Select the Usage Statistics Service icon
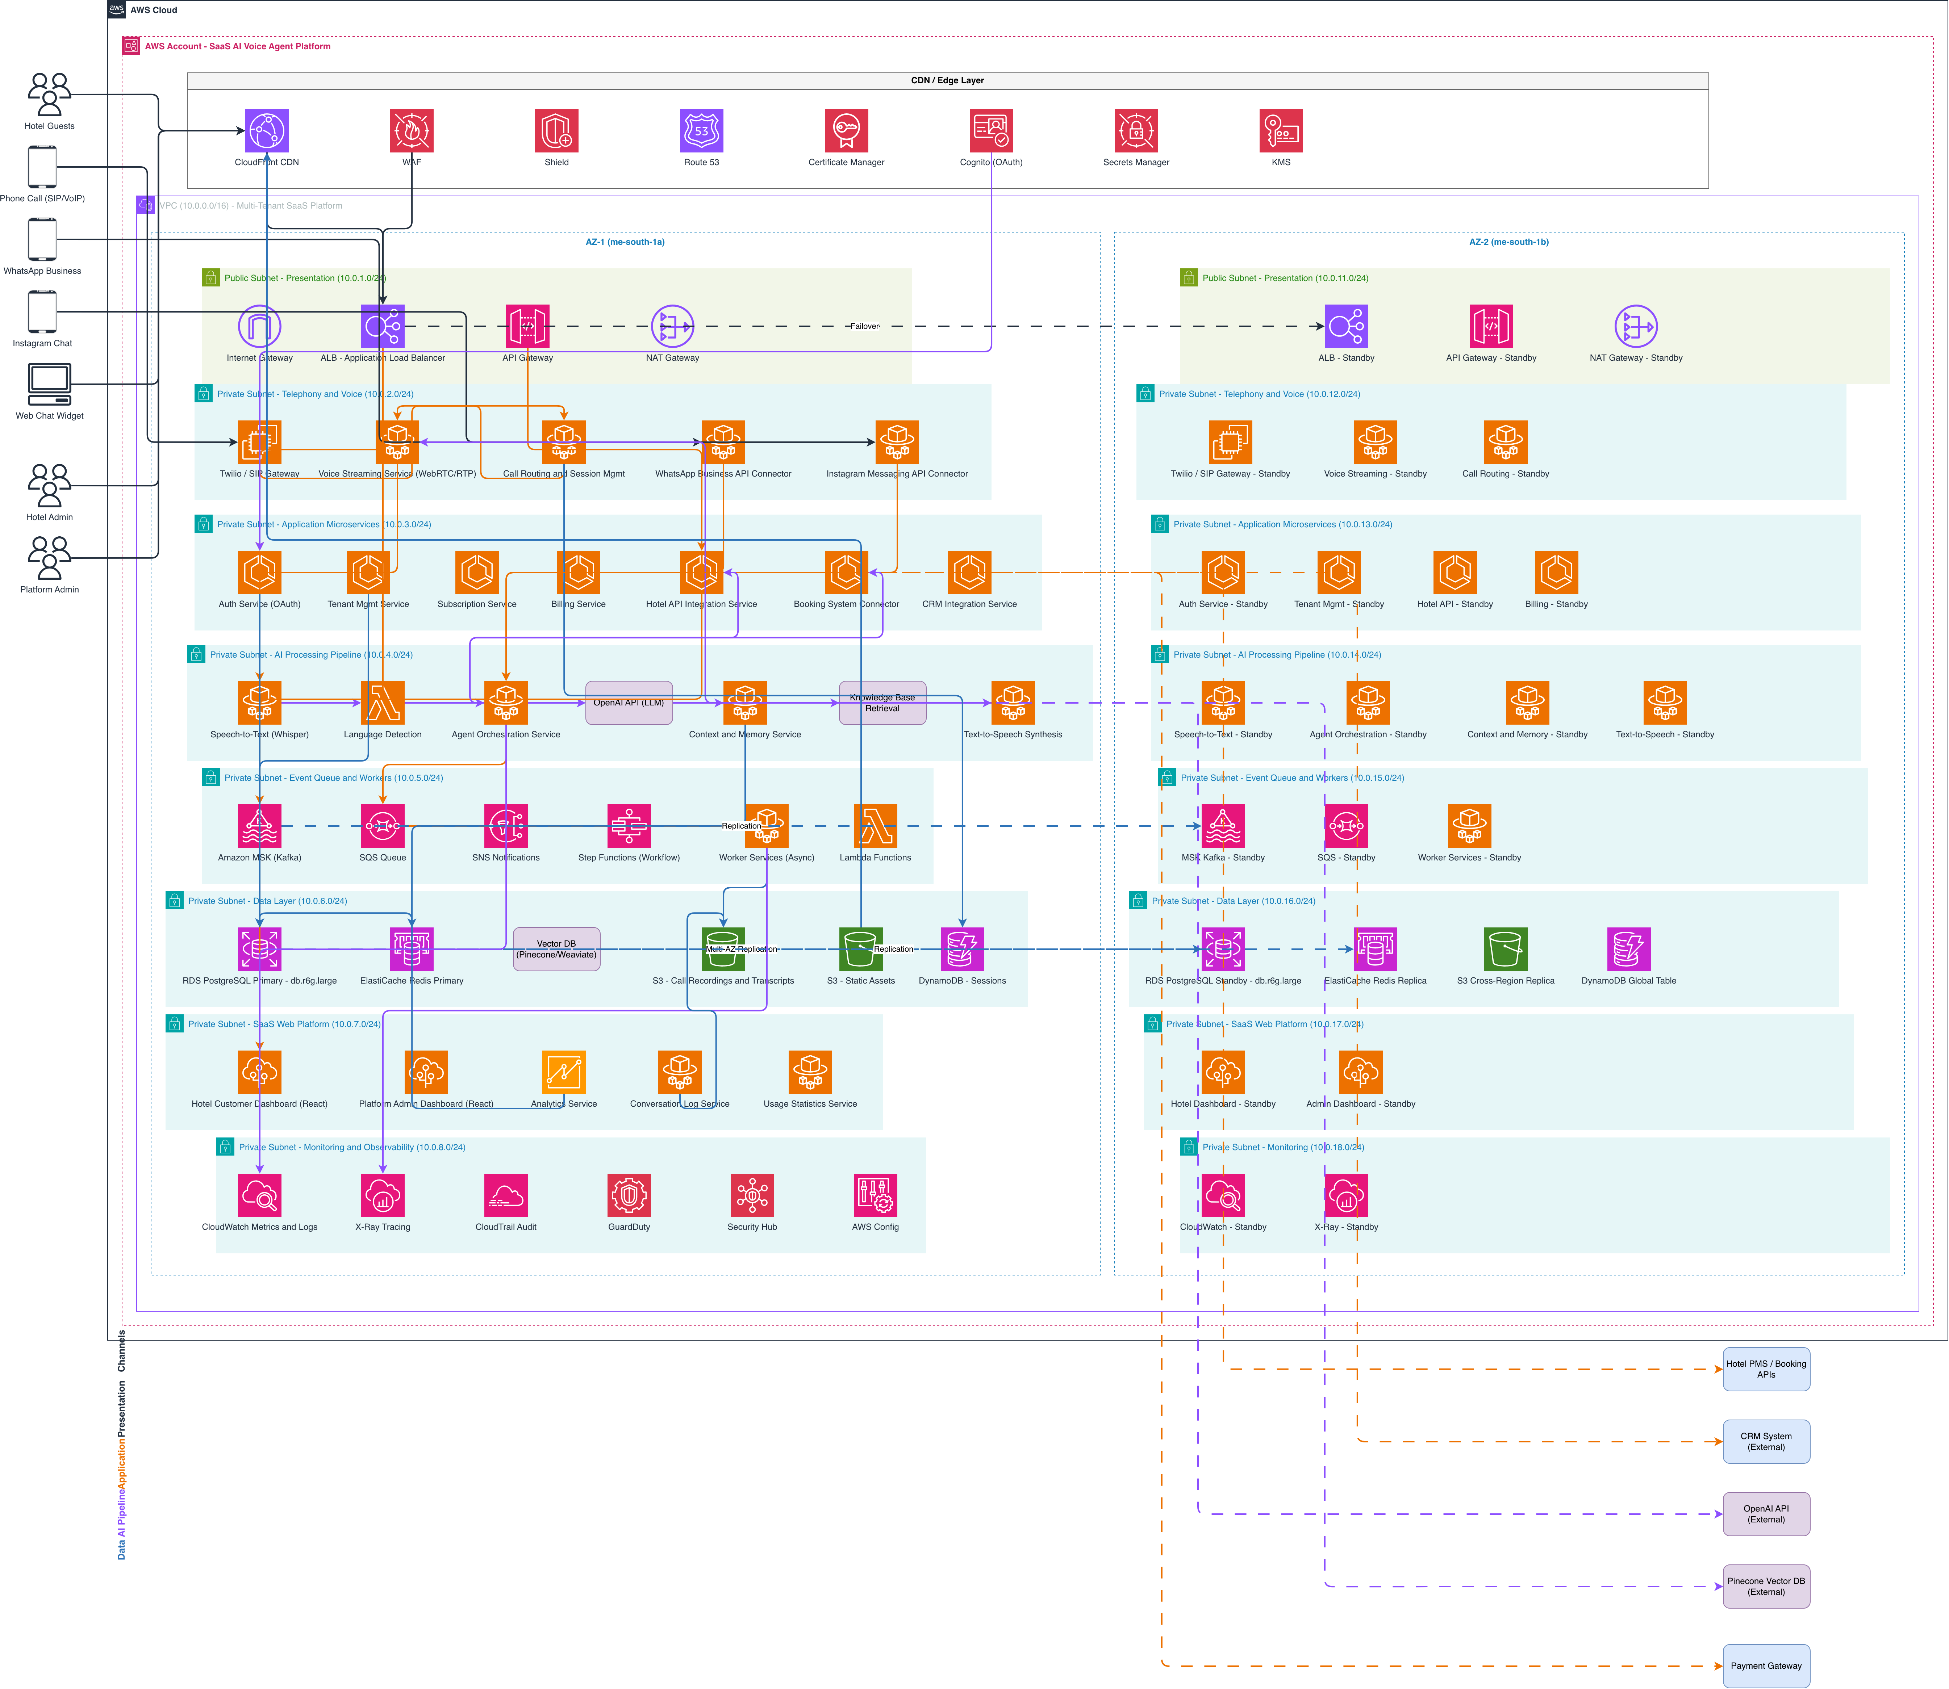The image size is (1949, 1689). 810,1073
